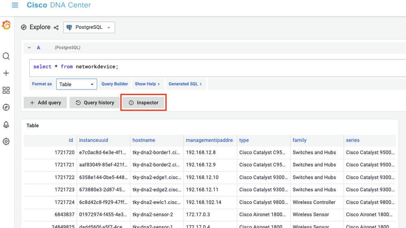406x228 pixels.
Task: Click hostname tky-dna2-sensor-2 cell
Action: [157, 215]
